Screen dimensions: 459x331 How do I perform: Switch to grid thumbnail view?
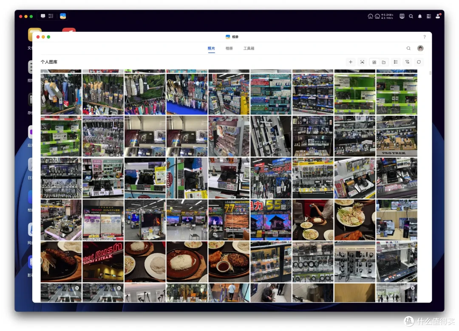point(374,62)
